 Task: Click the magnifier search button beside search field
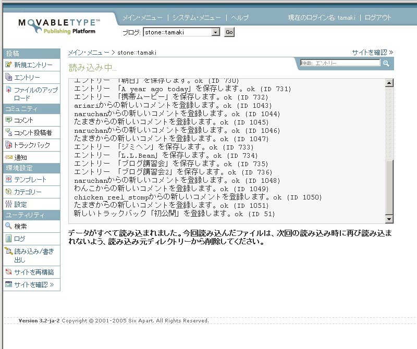point(386,64)
